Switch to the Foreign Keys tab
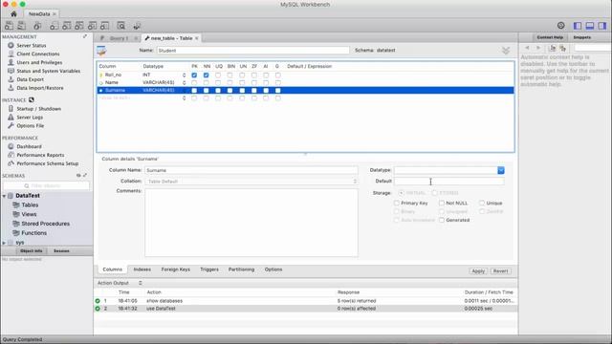612x344 pixels. click(176, 269)
